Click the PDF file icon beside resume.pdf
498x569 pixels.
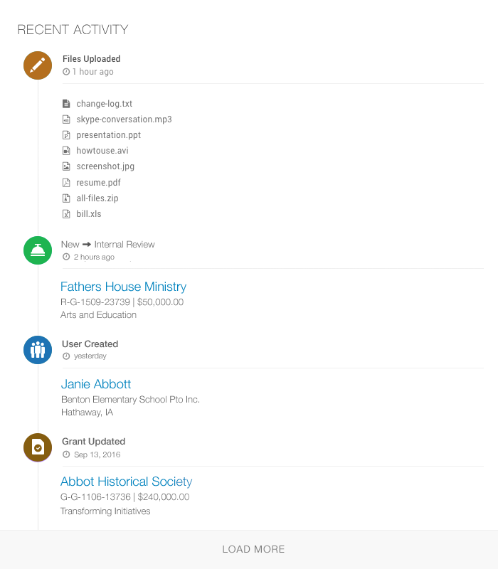point(66,182)
